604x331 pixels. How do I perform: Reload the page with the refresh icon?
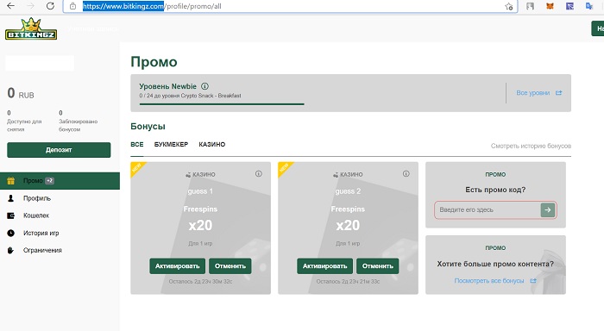pos(50,6)
